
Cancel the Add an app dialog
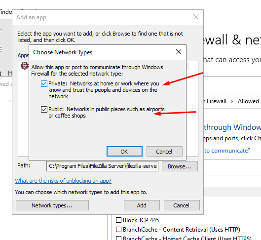coord(182,205)
